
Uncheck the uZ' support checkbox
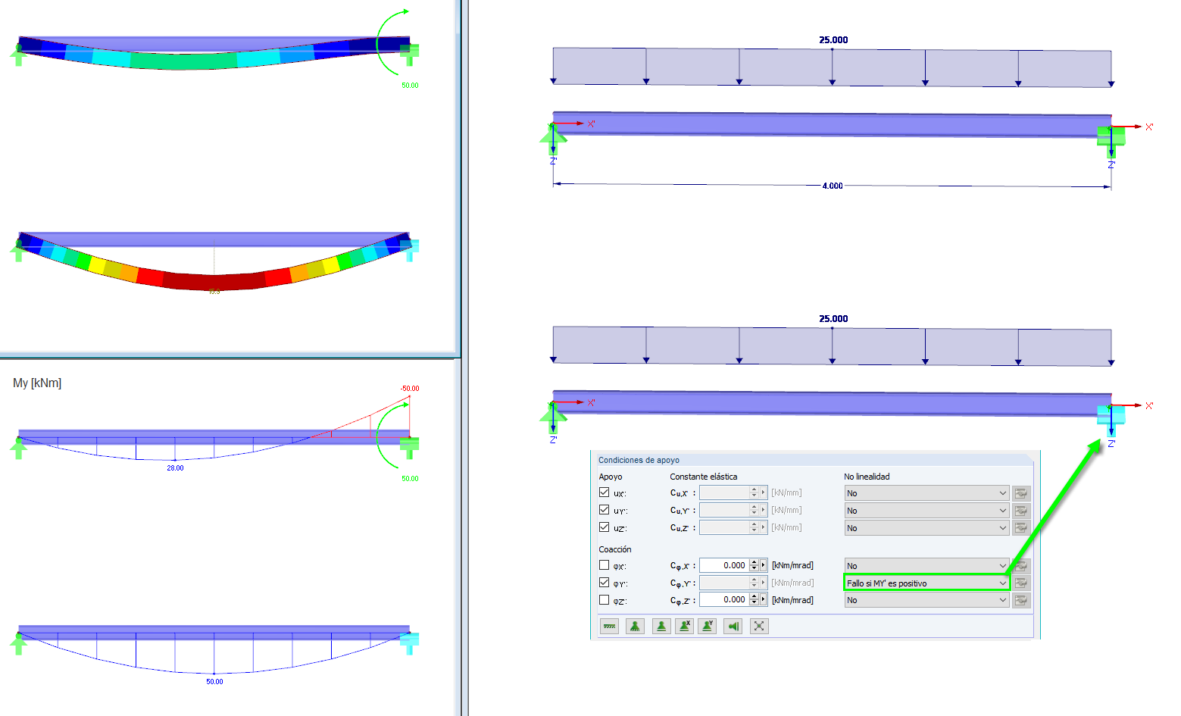pos(604,527)
